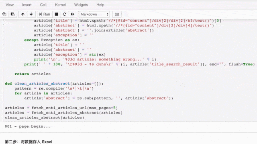Interrupt the kernel with stop icon
Screen dimensions: 257x144
56,14
